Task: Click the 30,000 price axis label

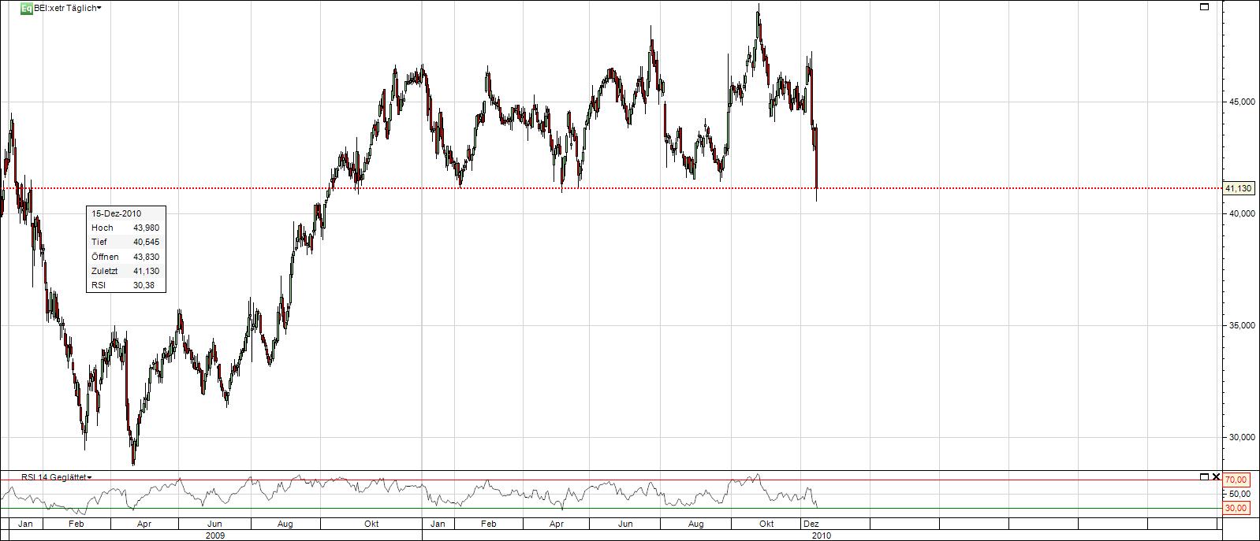Action: pos(1239,438)
